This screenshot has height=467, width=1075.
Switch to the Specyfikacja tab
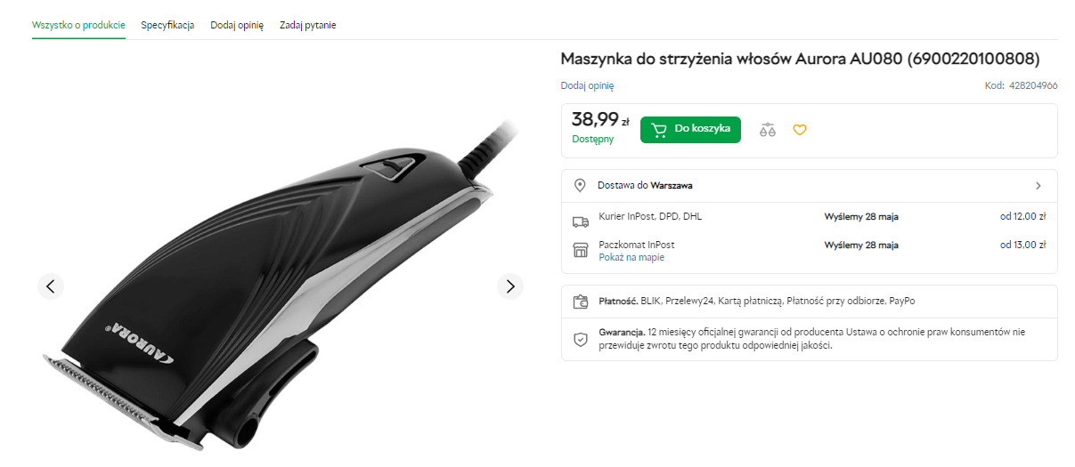[167, 25]
